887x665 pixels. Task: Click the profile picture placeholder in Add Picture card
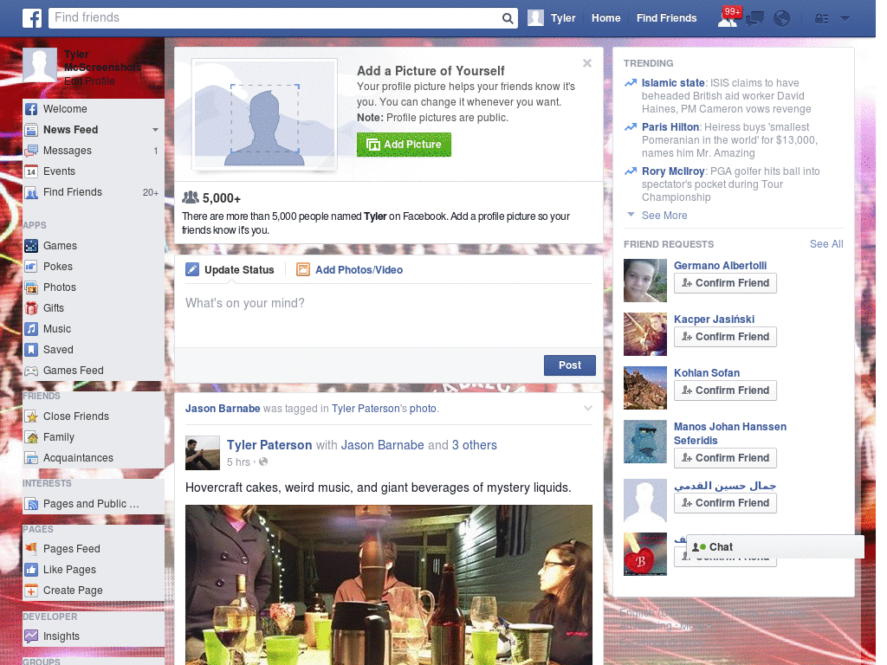coord(265,115)
